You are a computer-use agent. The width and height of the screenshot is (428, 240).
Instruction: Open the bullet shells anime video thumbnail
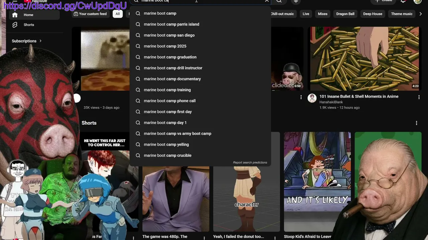[x=364, y=59]
